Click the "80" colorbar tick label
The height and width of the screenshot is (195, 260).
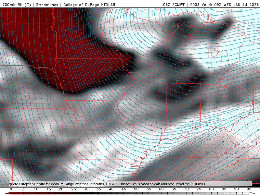point(211,189)
